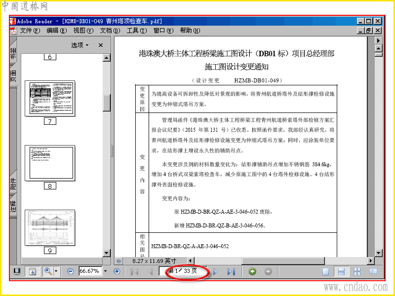Open the zoom percentage dropdown arrow
This screenshot has width=395, height=296.
coord(105,271)
